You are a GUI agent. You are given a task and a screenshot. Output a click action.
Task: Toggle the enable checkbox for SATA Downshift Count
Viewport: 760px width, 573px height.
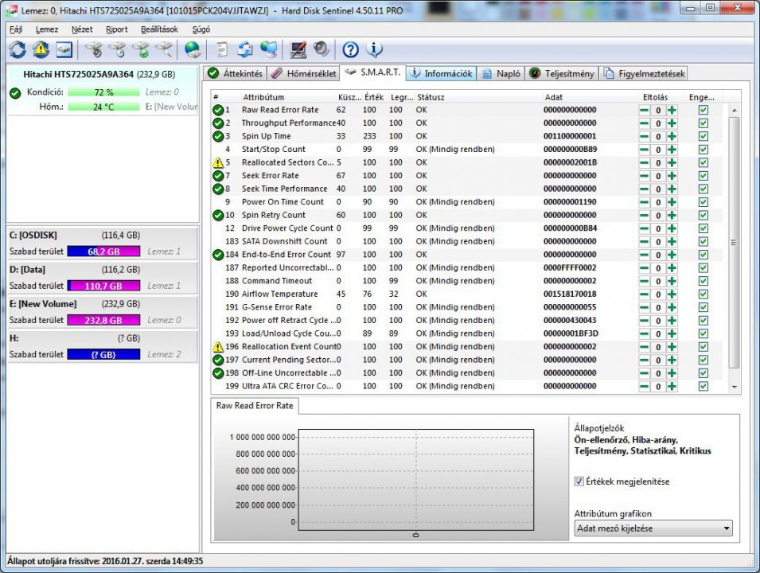(x=703, y=241)
